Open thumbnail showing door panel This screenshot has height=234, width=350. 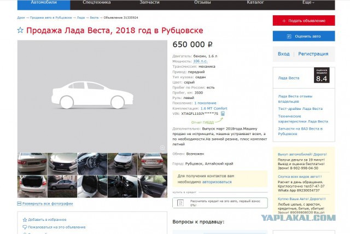(x=153, y=186)
